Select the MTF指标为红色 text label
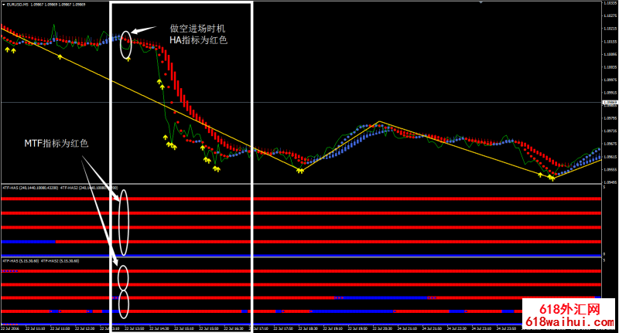619x333 pixels. (x=56, y=143)
